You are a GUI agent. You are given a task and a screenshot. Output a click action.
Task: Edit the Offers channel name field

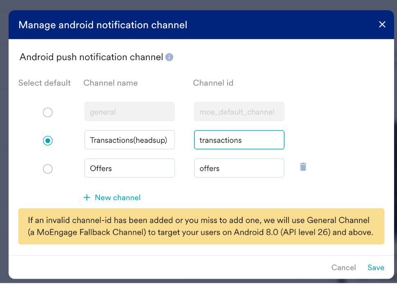coord(130,168)
